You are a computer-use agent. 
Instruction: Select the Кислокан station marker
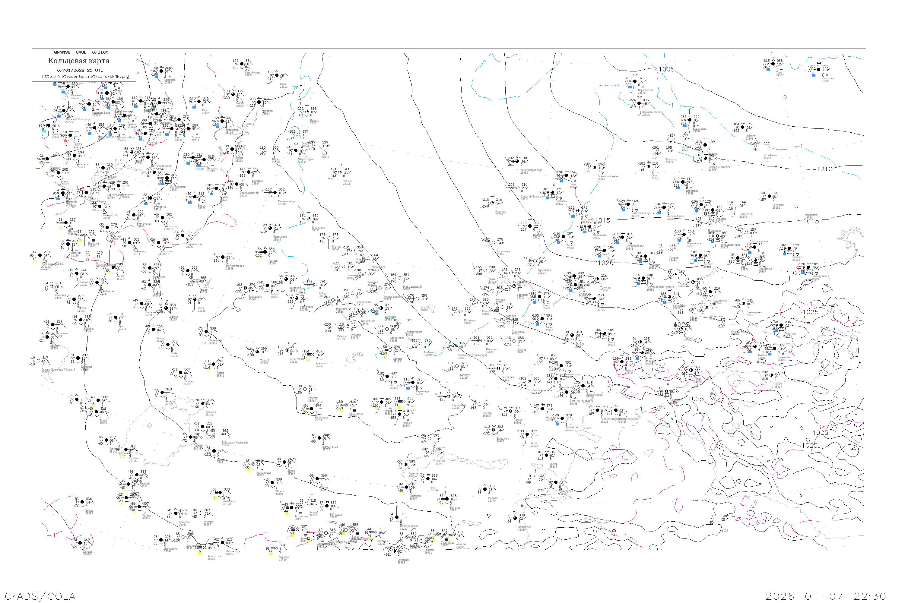click(x=819, y=70)
